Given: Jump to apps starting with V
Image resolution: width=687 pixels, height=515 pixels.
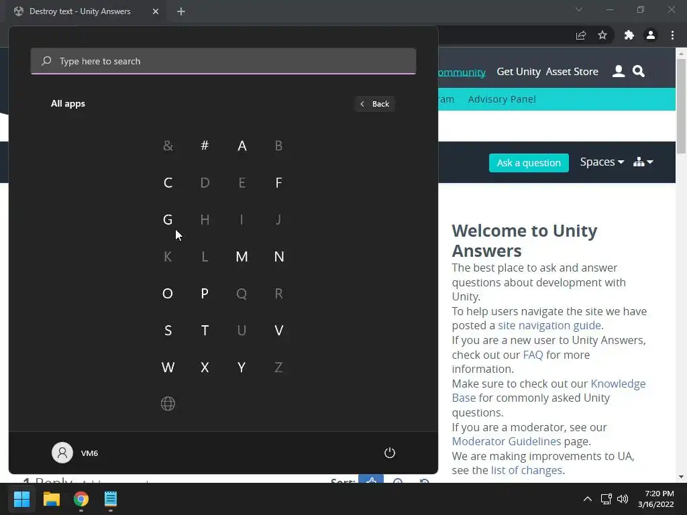Looking at the screenshot, I should point(278,330).
